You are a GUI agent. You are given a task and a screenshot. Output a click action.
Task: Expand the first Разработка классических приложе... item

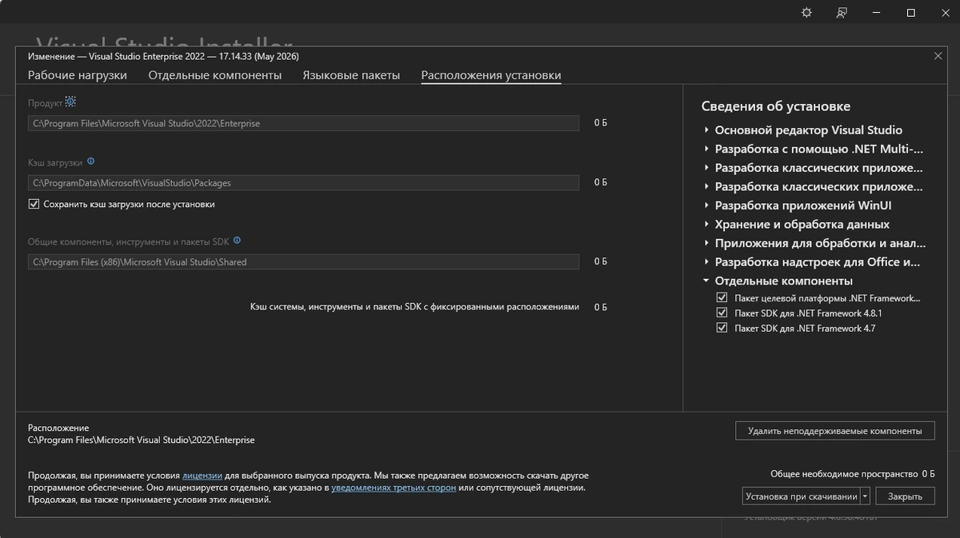tap(706, 168)
